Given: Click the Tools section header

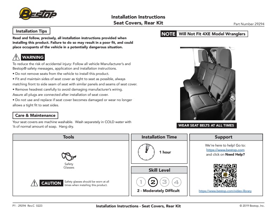Looking at the screenshot, I should pos(69,137).
